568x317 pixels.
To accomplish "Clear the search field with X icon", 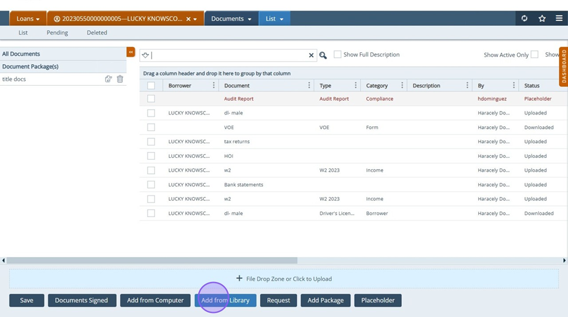I will (x=311, y=55).
